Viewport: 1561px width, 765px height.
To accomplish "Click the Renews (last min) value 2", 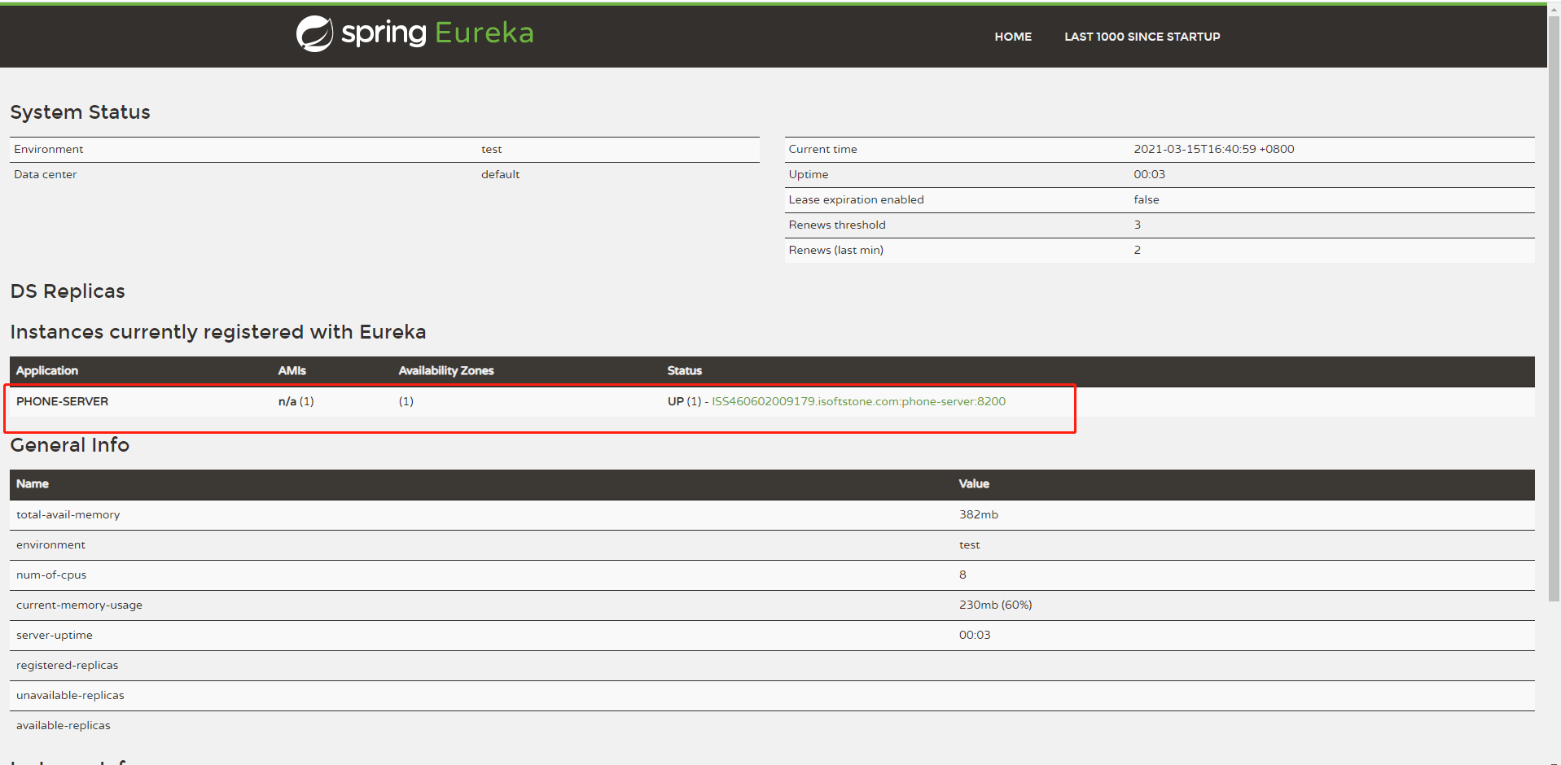I will pos(1137,250).
